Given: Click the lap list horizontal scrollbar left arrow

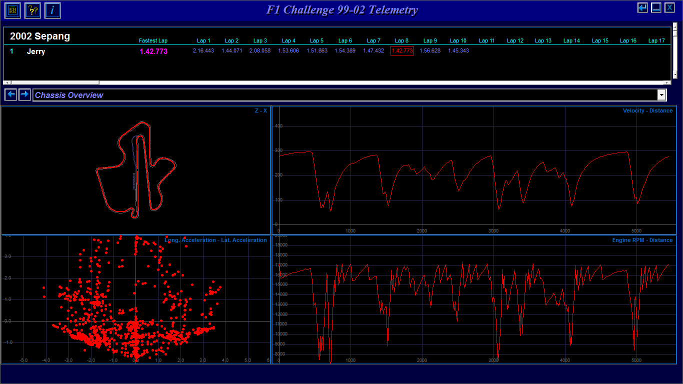Looking at the screenshot, I should point(7,82).
